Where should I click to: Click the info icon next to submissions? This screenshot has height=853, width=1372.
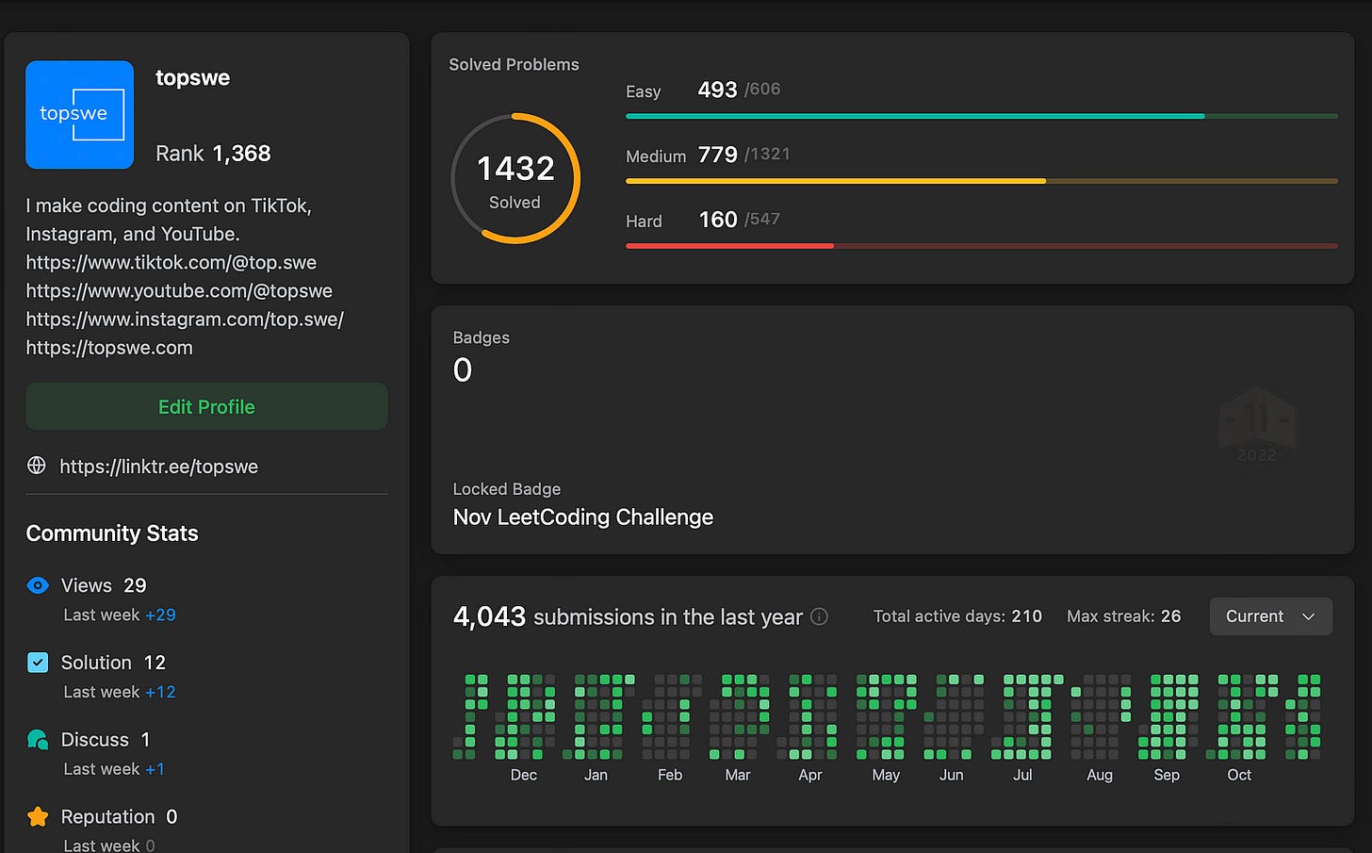tap(820, 617)
